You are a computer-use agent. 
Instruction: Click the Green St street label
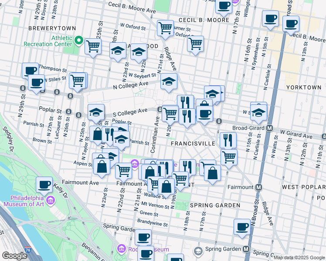[149, 213]
